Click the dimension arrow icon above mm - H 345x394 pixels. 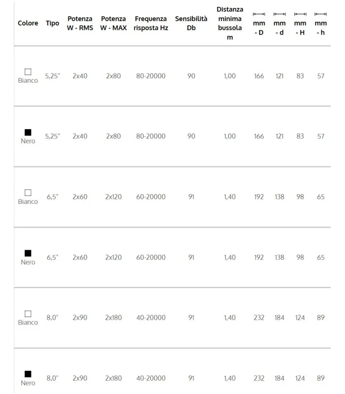[300, 14]
